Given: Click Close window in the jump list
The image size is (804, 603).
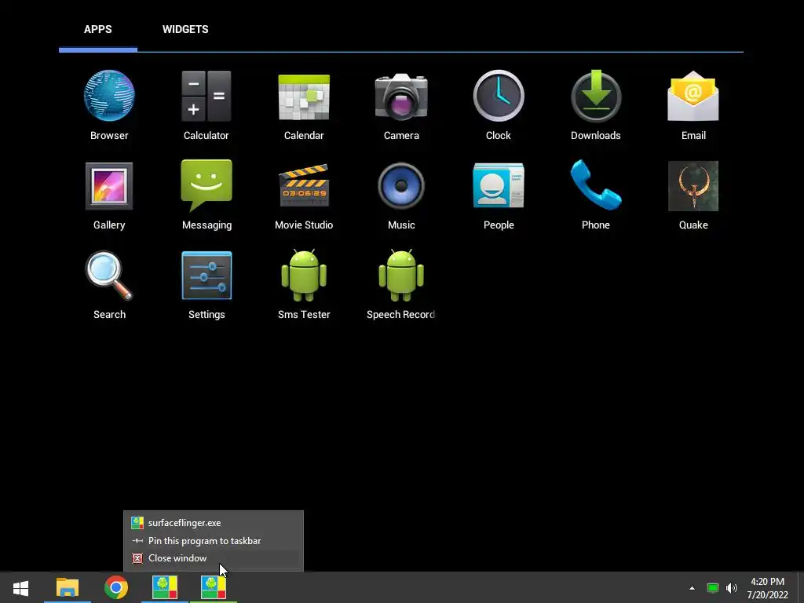Looking at the screenshot, I should [x=214, y=558].
